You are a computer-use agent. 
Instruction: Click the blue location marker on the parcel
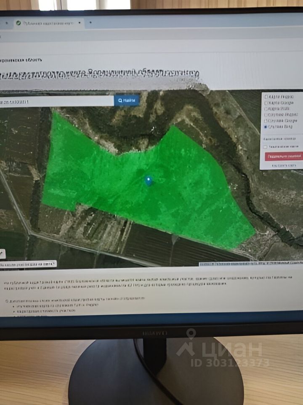point(148,181)
